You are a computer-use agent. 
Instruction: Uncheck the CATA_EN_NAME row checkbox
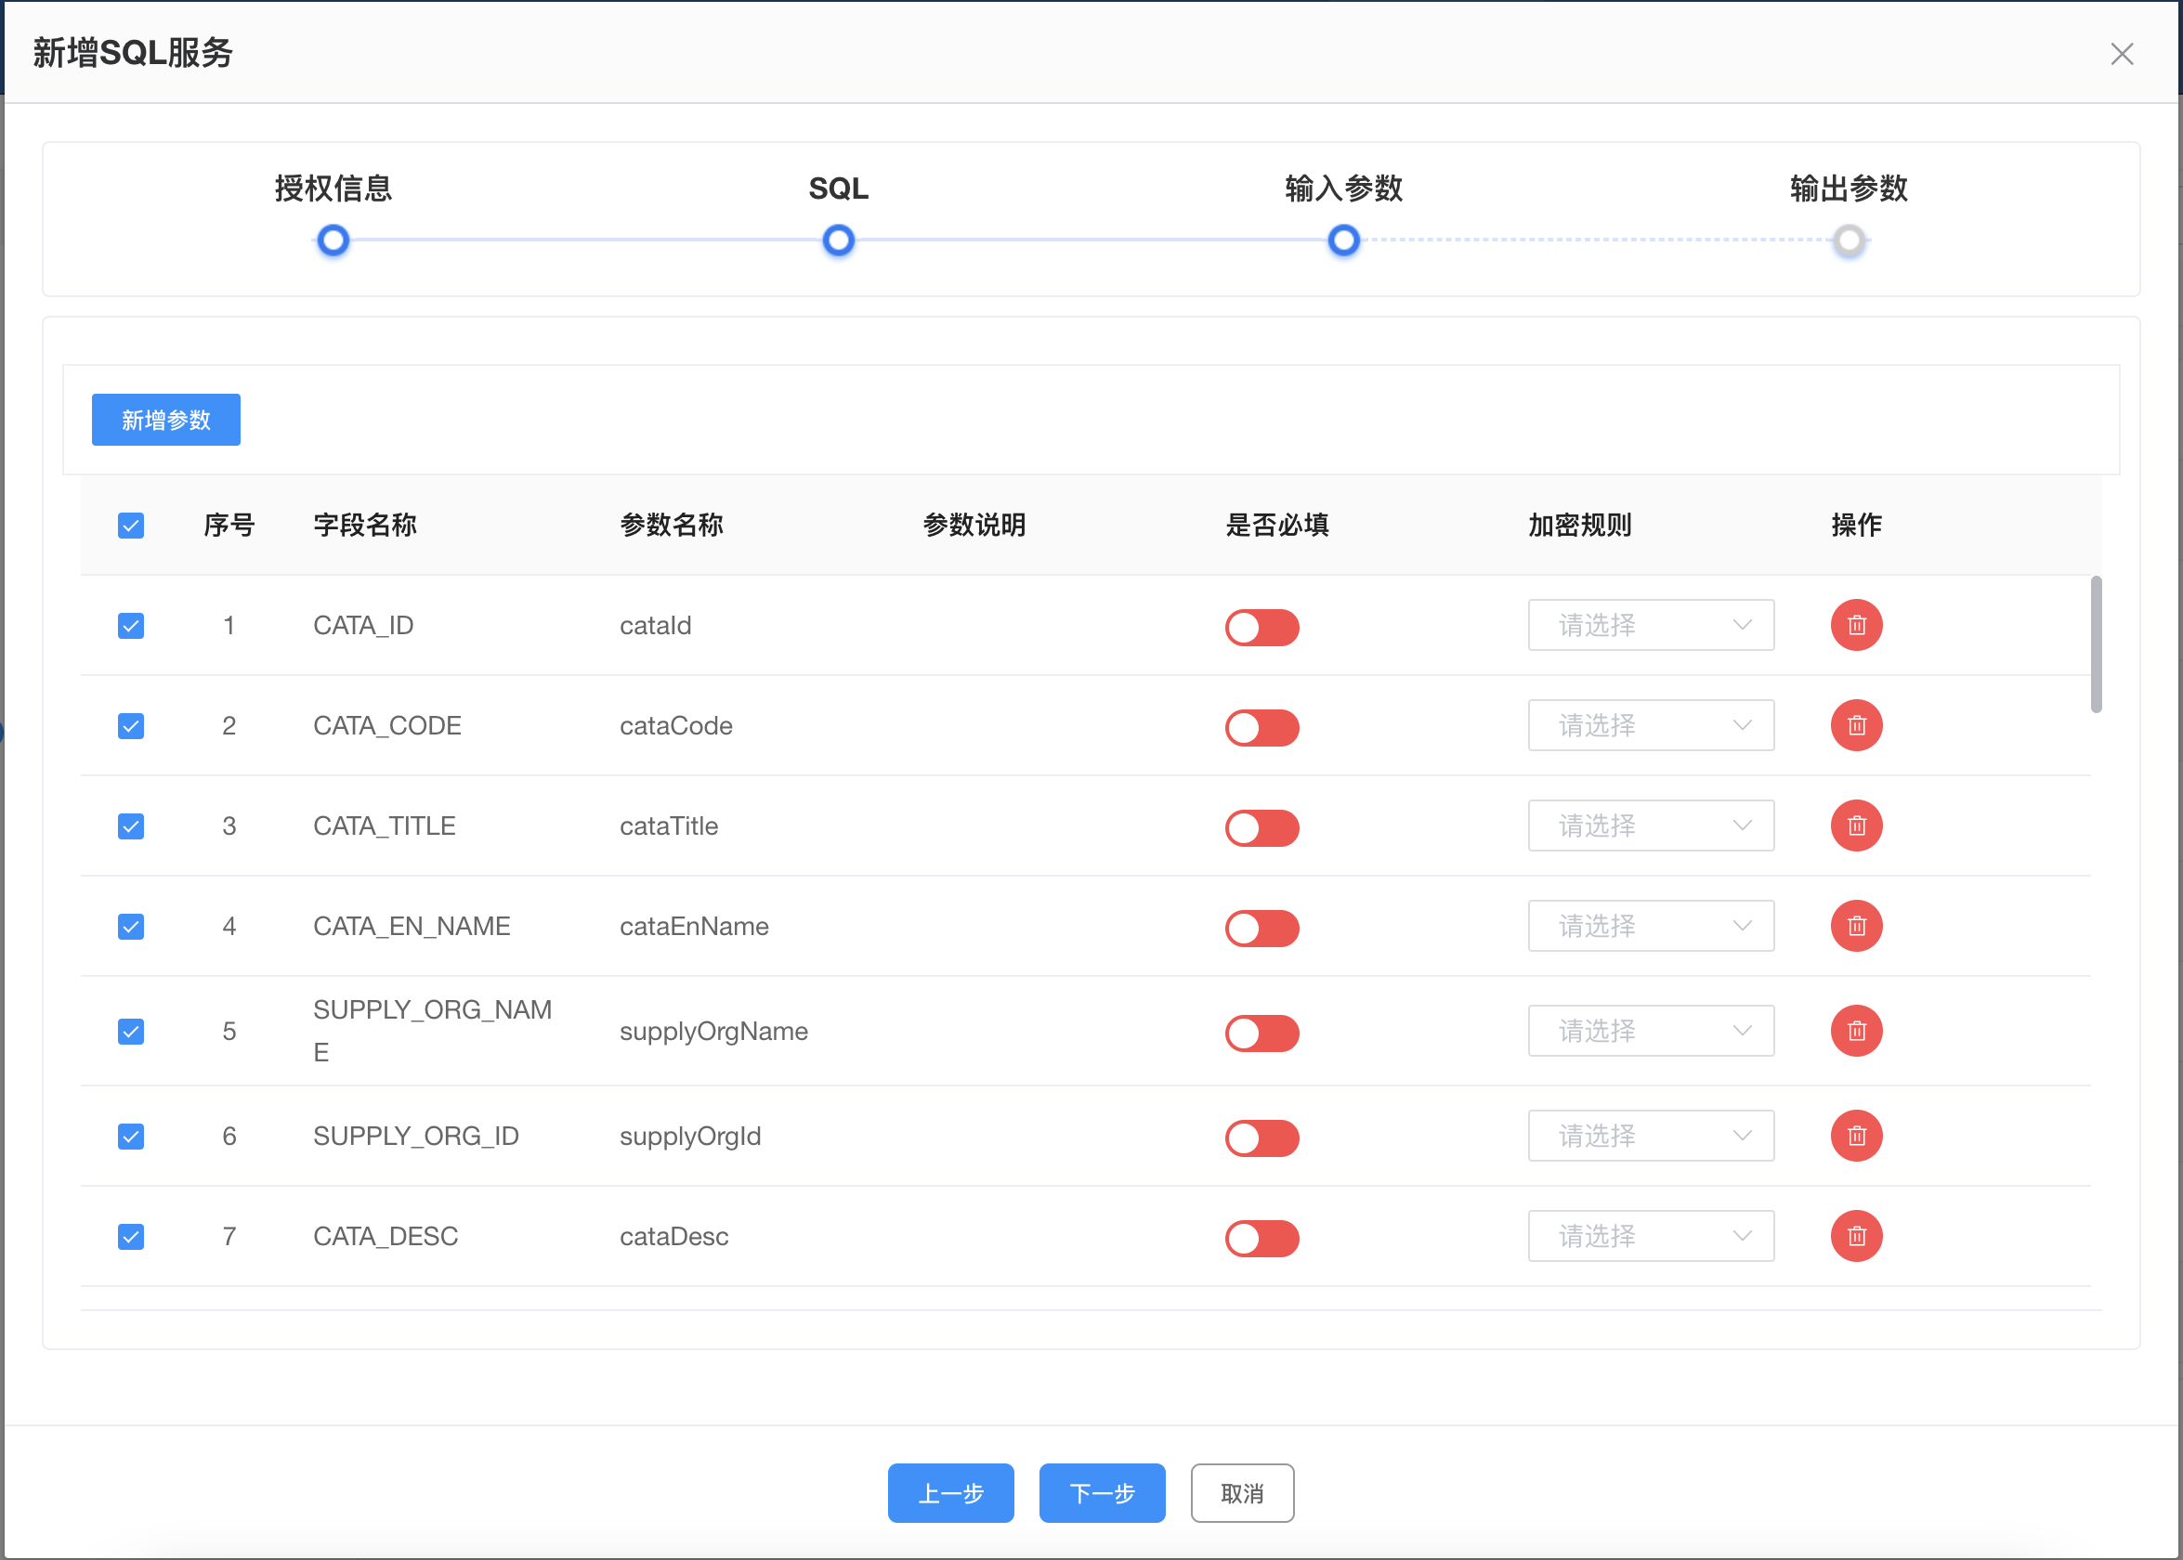tap(131, 927)
